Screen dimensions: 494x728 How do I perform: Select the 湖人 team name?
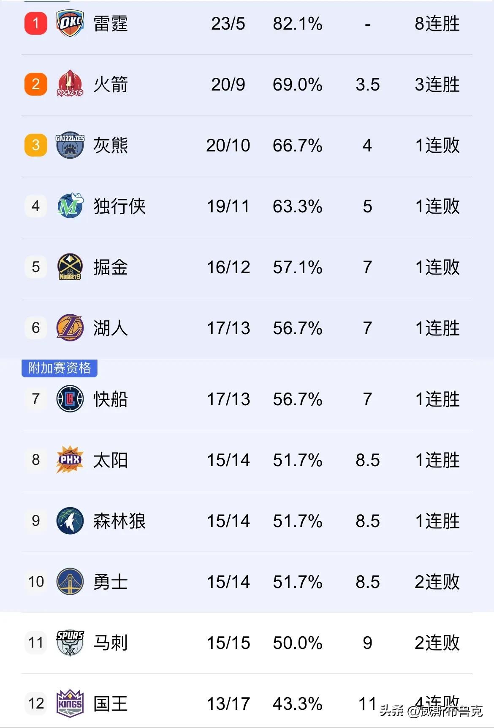(111, 328)
